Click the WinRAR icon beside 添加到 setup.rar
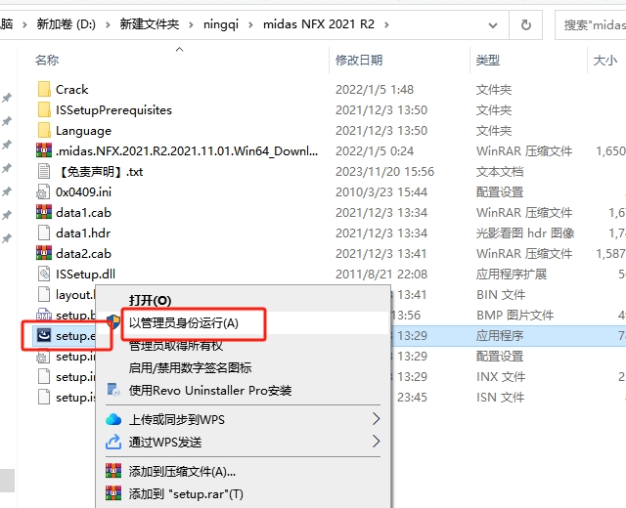This screenshot has height=508, width=626. click(113, 493)
